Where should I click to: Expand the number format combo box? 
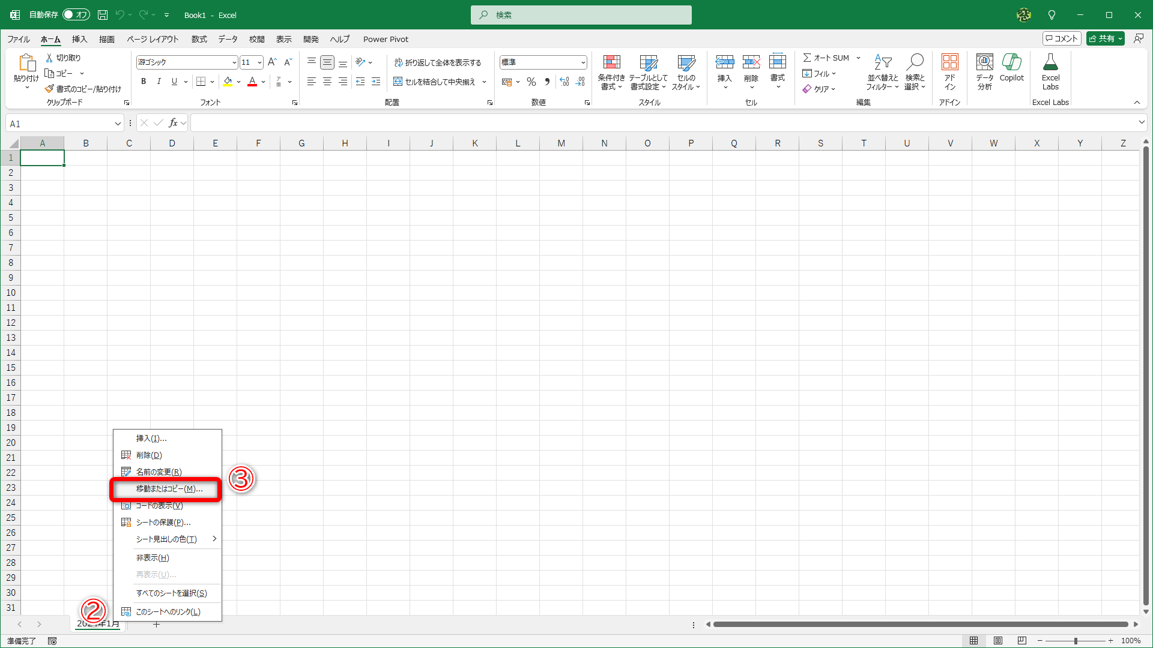tap(583, 62)
